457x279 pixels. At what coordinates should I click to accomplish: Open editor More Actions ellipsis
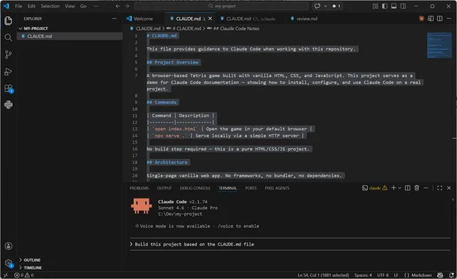449,19
